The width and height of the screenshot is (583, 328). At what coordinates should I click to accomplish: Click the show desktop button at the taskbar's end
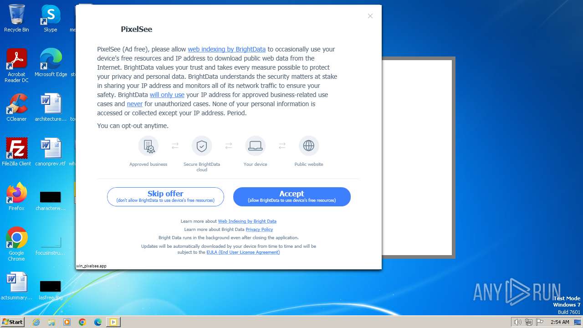(578, 322)
